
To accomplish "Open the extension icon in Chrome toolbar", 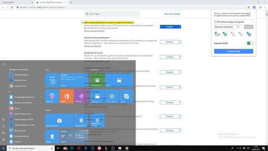I will [x=254, y=8].
